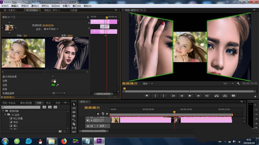Select the Razor tool in tools panel

pyautogui.click(x=74, y=124)
